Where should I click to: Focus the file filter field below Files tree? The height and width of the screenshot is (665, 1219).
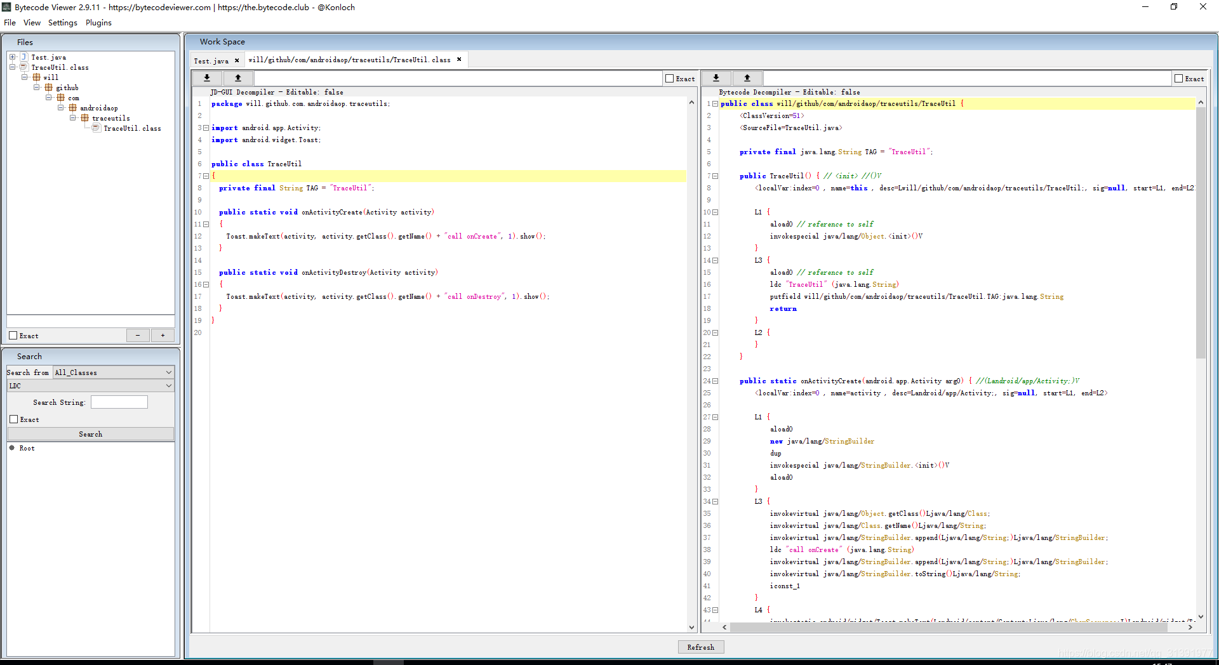[90, 322]
